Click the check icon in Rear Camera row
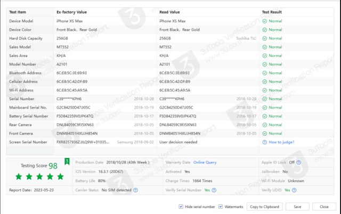Screen dimensions: 341x214 click(x=264, y=125)
